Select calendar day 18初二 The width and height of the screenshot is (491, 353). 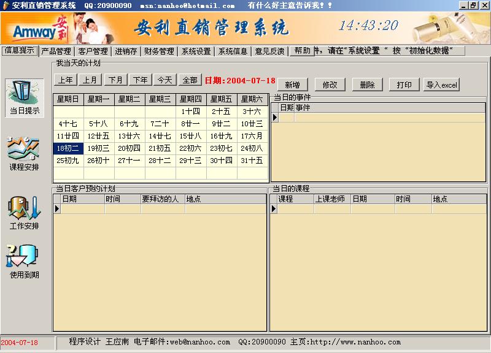[68, 148]
